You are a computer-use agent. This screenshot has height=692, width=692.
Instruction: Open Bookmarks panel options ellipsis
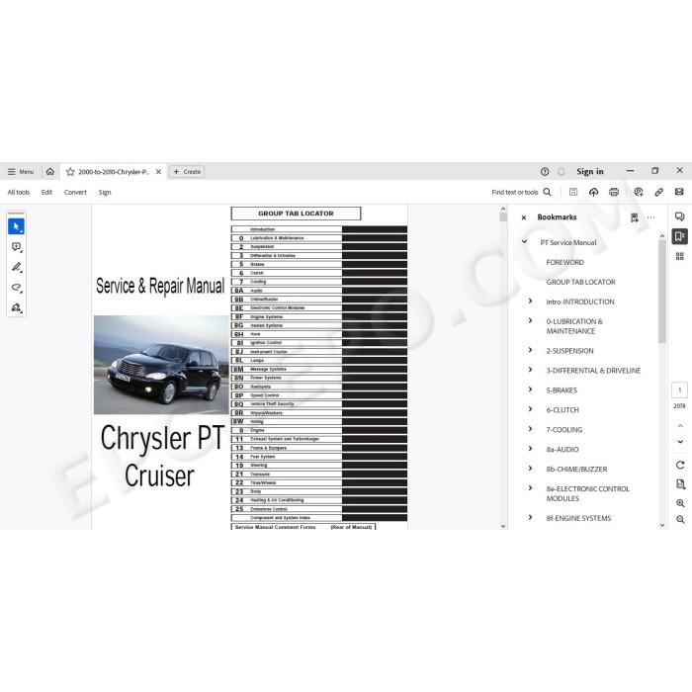[650, 217]
